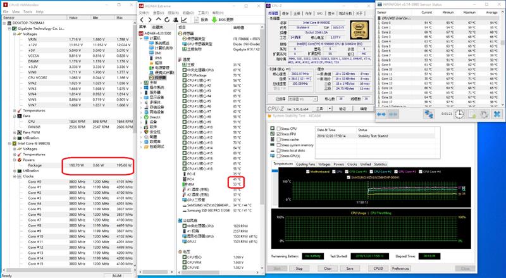Click Clear button in stability test
Screen dimensions: 506x278
(x=328, y=269)
